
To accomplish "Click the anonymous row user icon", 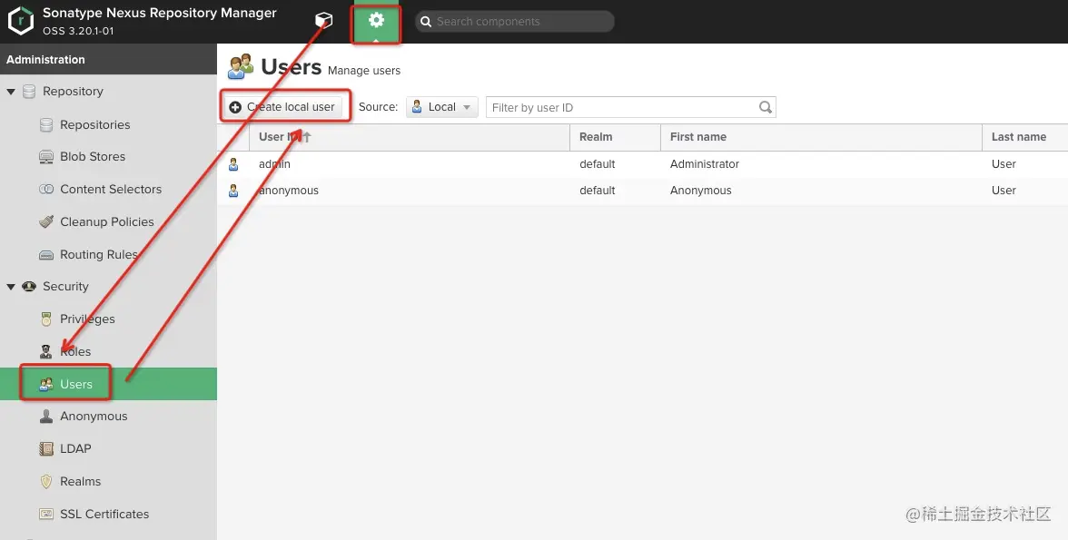I will tap(233, 191).
